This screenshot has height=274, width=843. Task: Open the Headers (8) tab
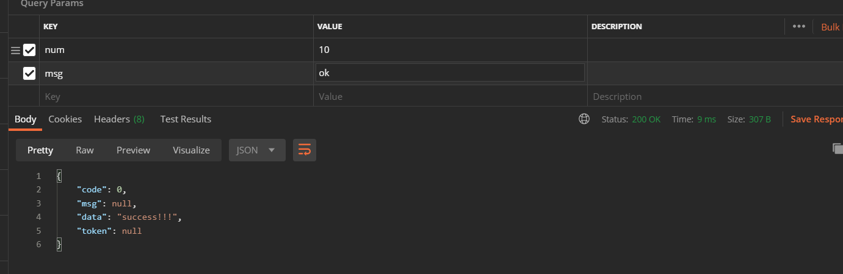119,119
